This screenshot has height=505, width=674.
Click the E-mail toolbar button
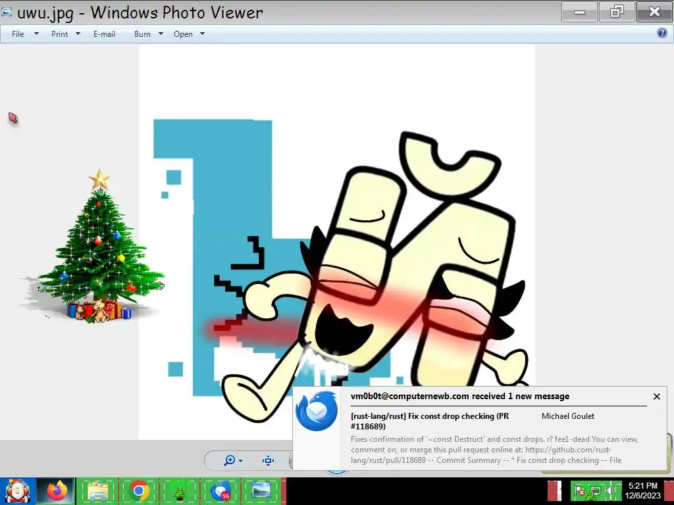[104, 34]
